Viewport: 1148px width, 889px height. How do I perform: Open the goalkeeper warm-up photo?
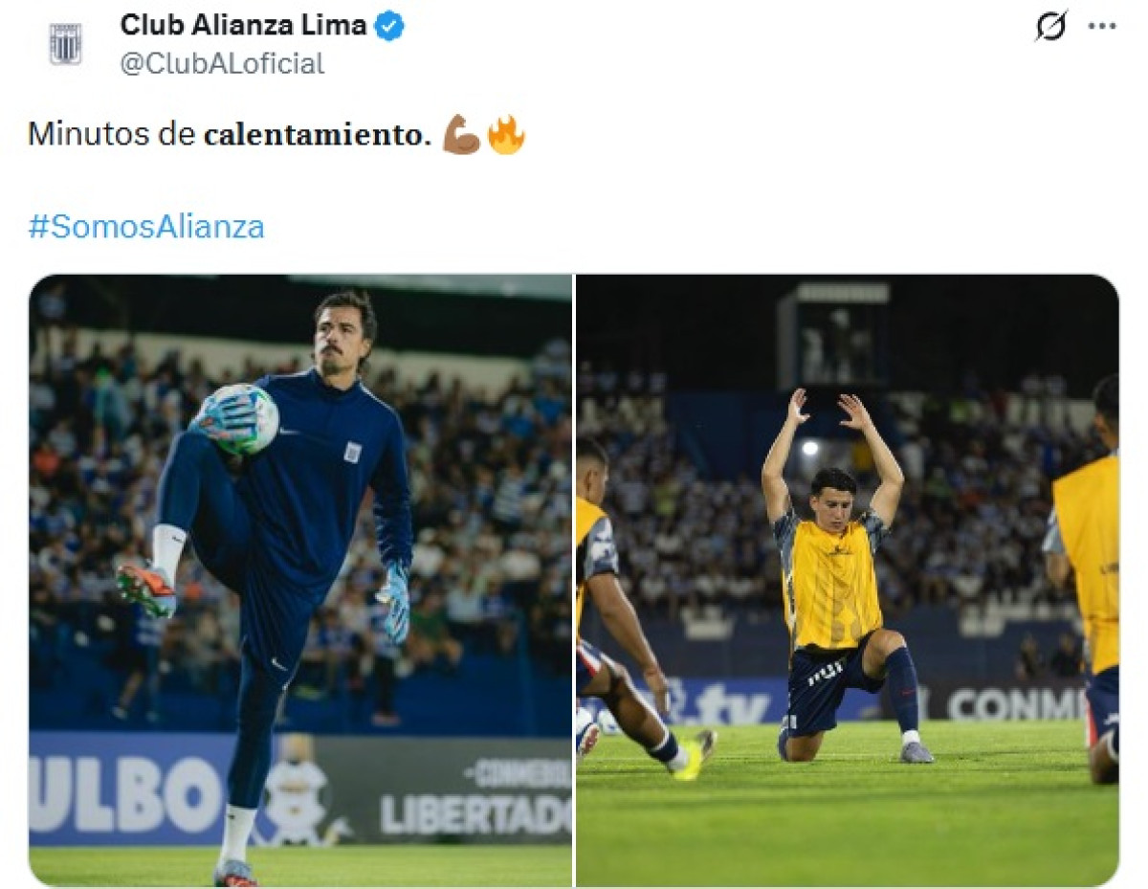300,581
